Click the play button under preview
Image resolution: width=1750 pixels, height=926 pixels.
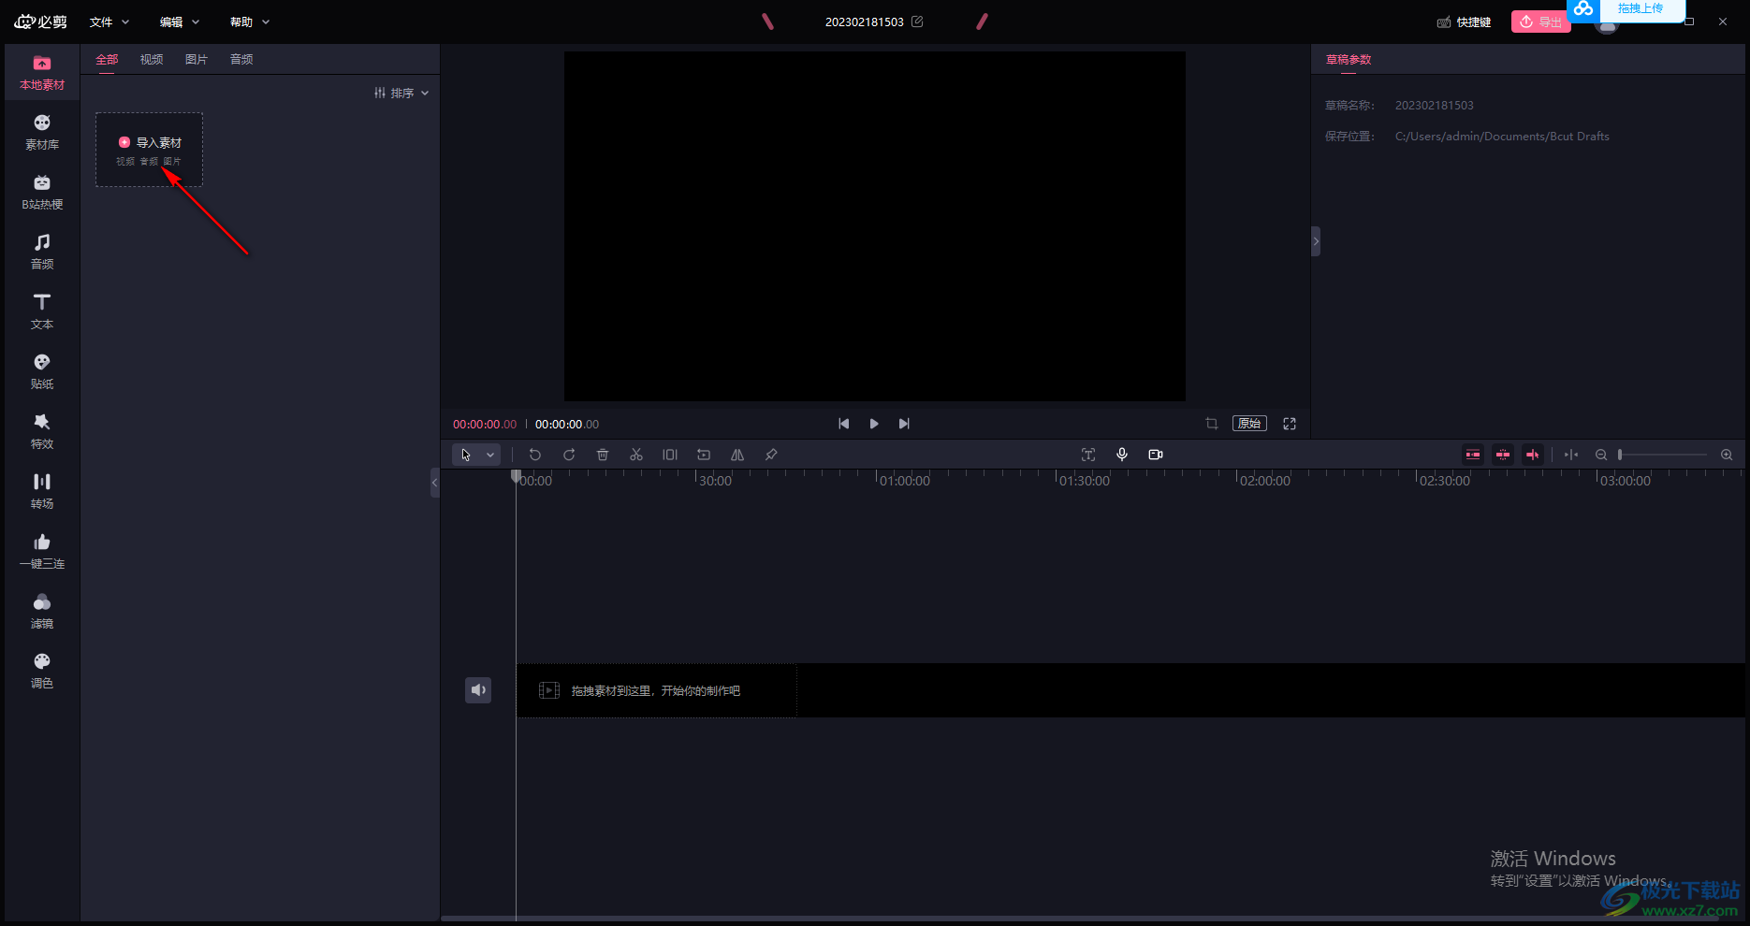point(874,424)
